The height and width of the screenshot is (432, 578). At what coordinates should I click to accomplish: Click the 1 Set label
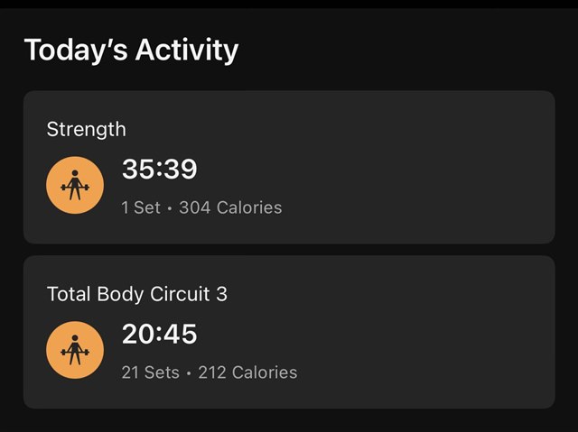pyautogui.click(x=140, y=207)
